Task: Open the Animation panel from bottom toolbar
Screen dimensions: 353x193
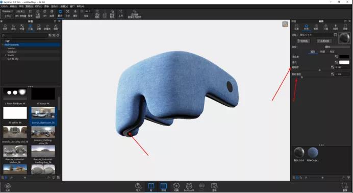Action: pos(176,187)
